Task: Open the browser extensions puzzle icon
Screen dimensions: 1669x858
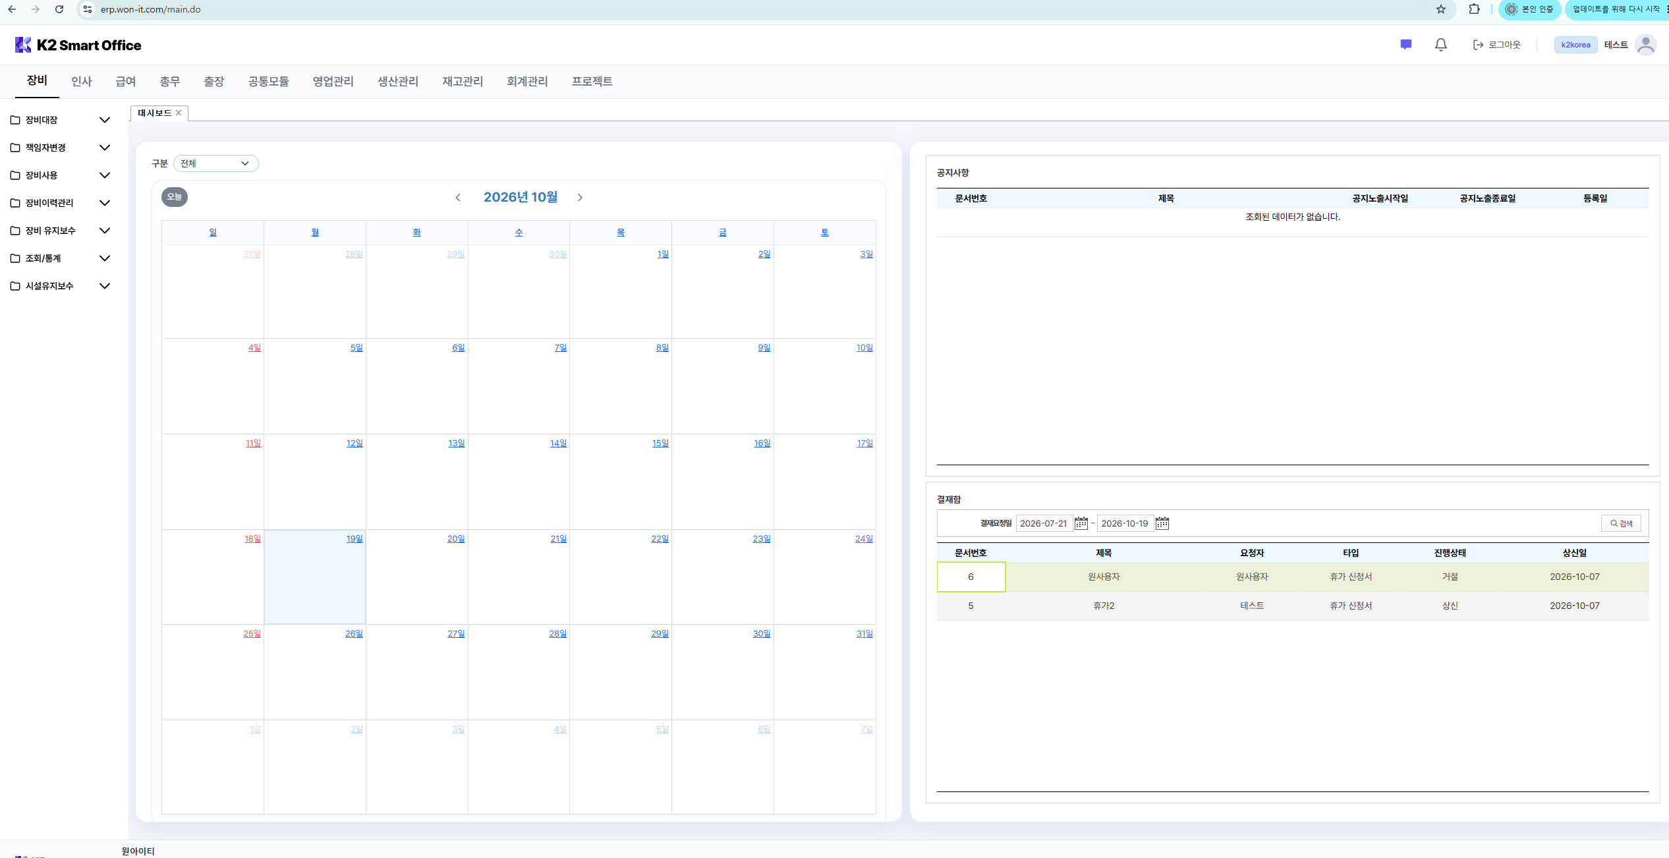Action: (1474, 9)
